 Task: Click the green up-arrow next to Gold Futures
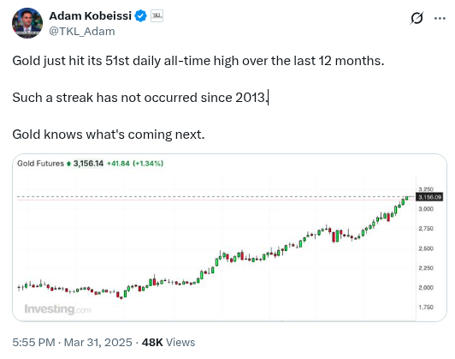pyautogui.click(x=68, y=164)
